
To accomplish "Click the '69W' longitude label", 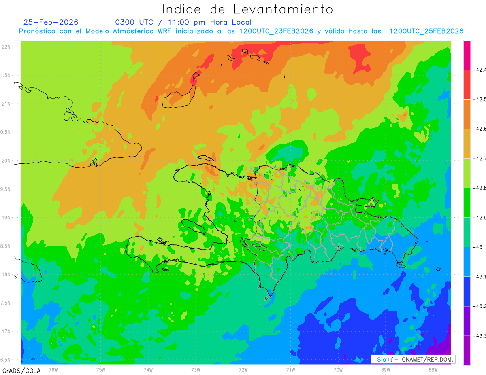I will [x=385, y=369].
